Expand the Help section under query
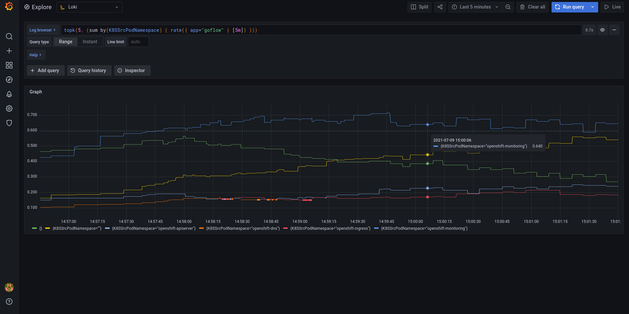The height and width of the screenshot is (314, 629). [36, 54]
